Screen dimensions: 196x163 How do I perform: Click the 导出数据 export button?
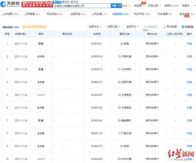[170, 27]
